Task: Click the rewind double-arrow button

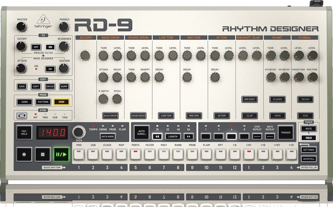Action: pos(157,136)
